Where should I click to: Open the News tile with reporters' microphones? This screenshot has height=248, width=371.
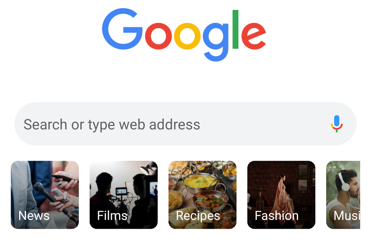(45, 195)
